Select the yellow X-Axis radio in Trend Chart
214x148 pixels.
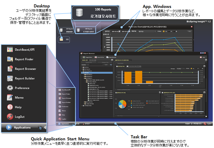[x=191, y=69]
